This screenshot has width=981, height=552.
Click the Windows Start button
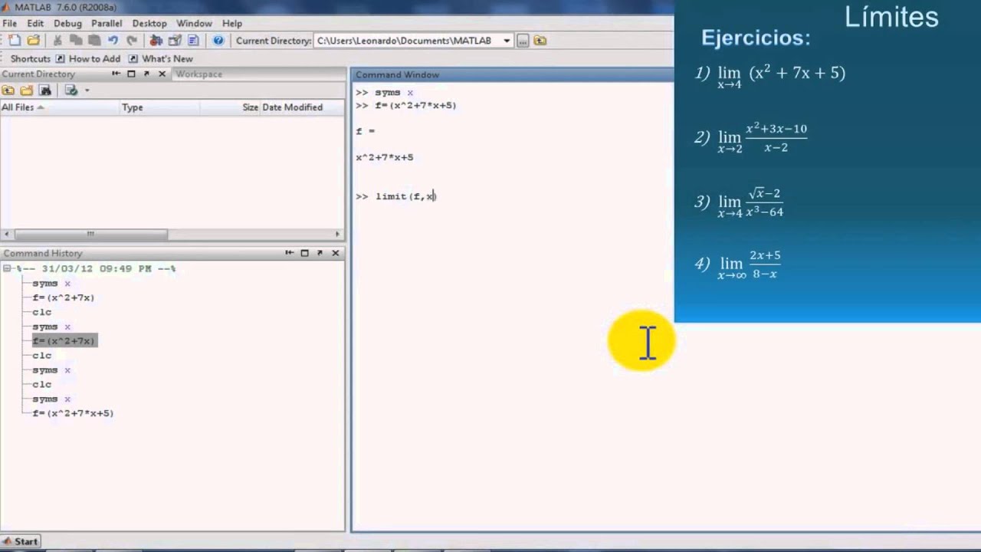click(x=20, y=541)
